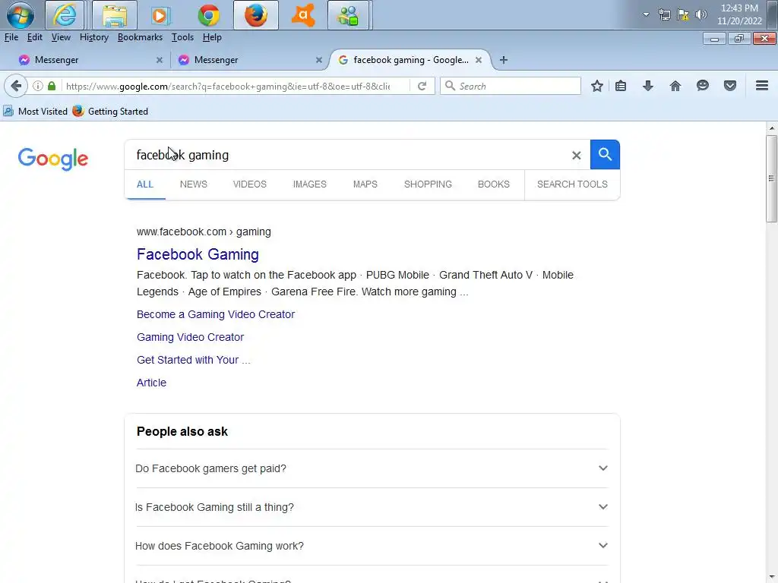Click the blue Google search button
Screen dimensions: 778x583
[x=605, y=155]
